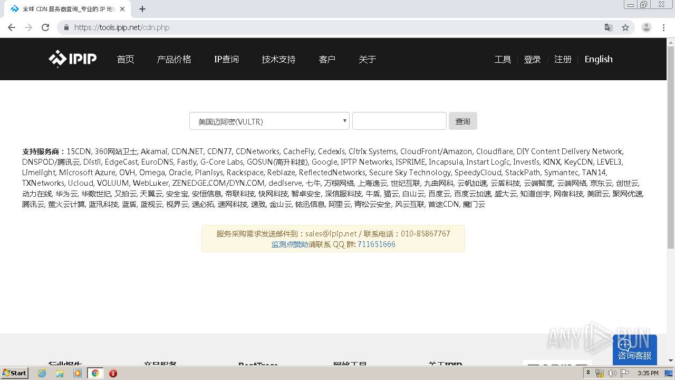Open the 关于 menu item
675x380 pixels.
[x=367, y=59]
